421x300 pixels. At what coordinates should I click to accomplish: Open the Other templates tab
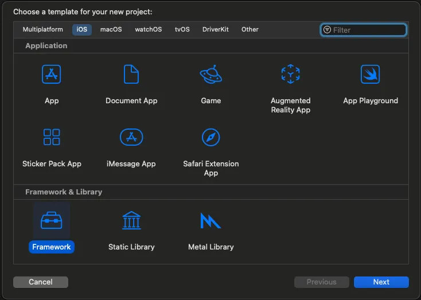tap(250, 30)
